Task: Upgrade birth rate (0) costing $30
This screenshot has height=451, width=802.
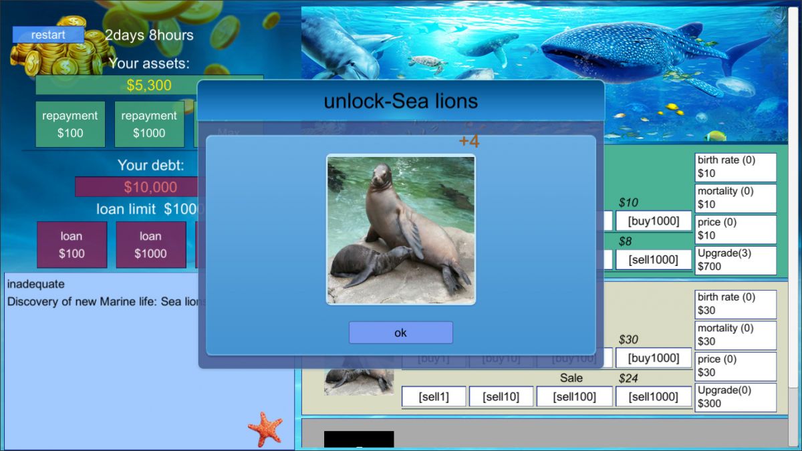Action: [736, 304]
